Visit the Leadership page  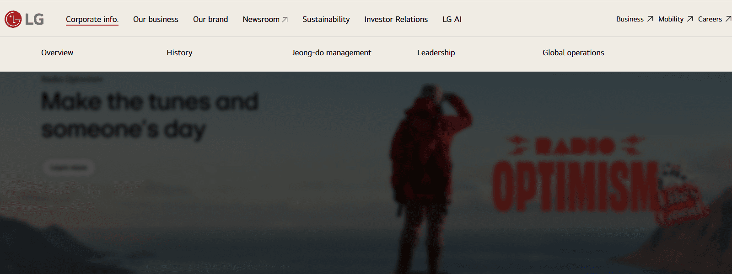pos(436,53)
